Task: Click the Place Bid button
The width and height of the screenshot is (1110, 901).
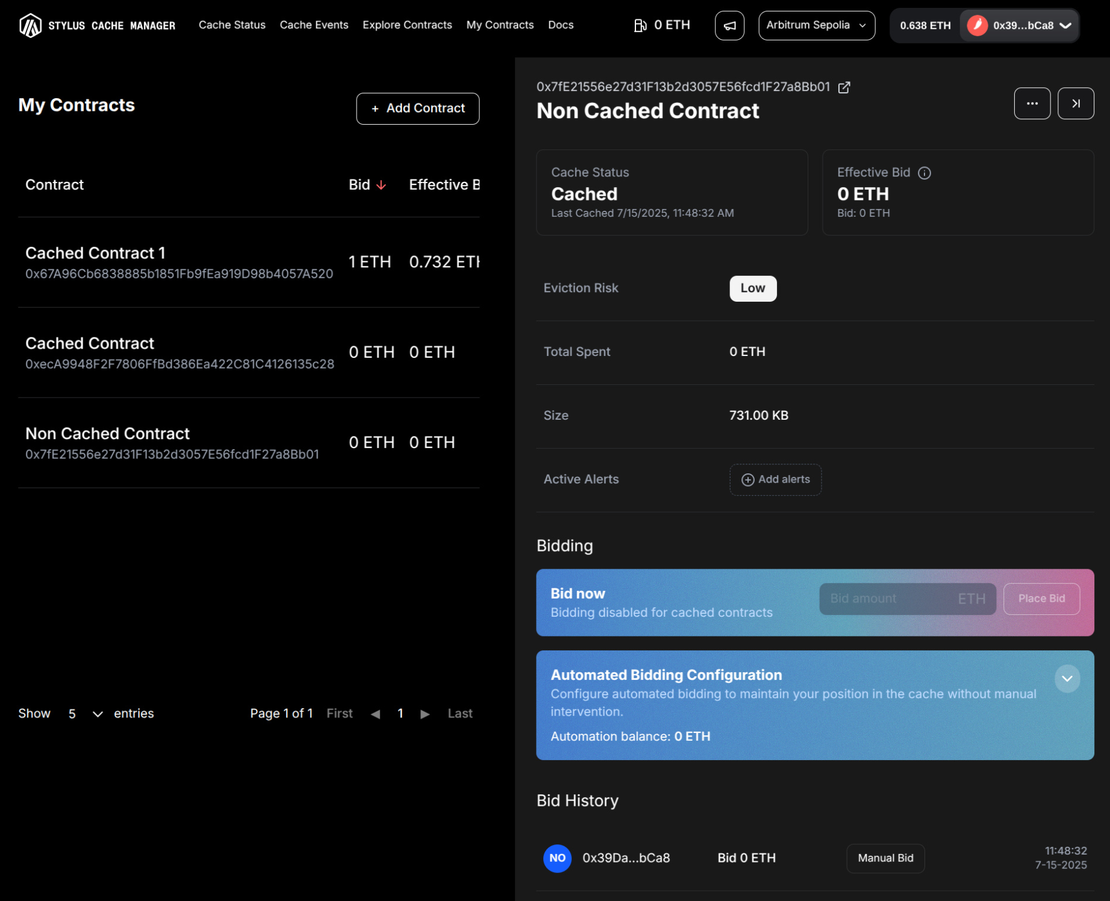Action: pos(1041,599)
